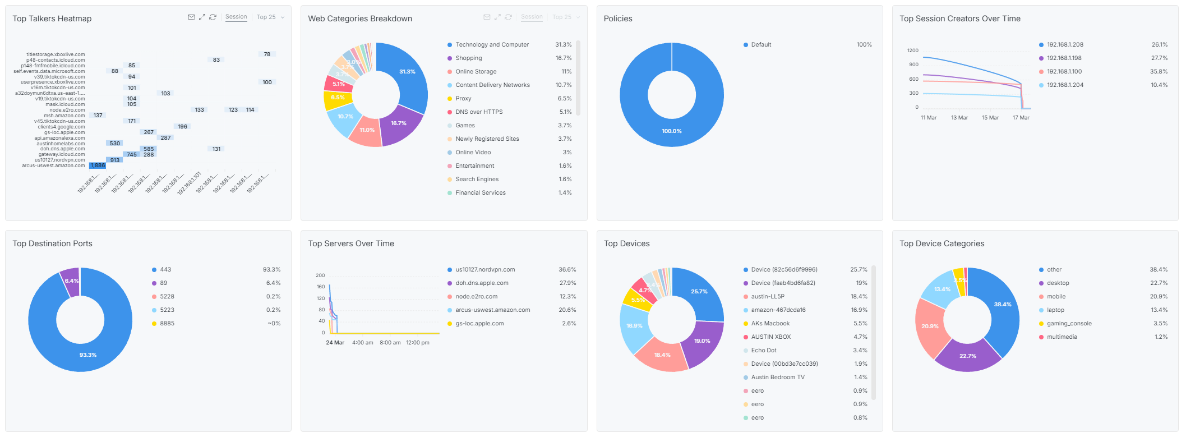Select the Games legend entry
The width and height of the screenshot is (1186, 437).
click(x=510, y=126)
